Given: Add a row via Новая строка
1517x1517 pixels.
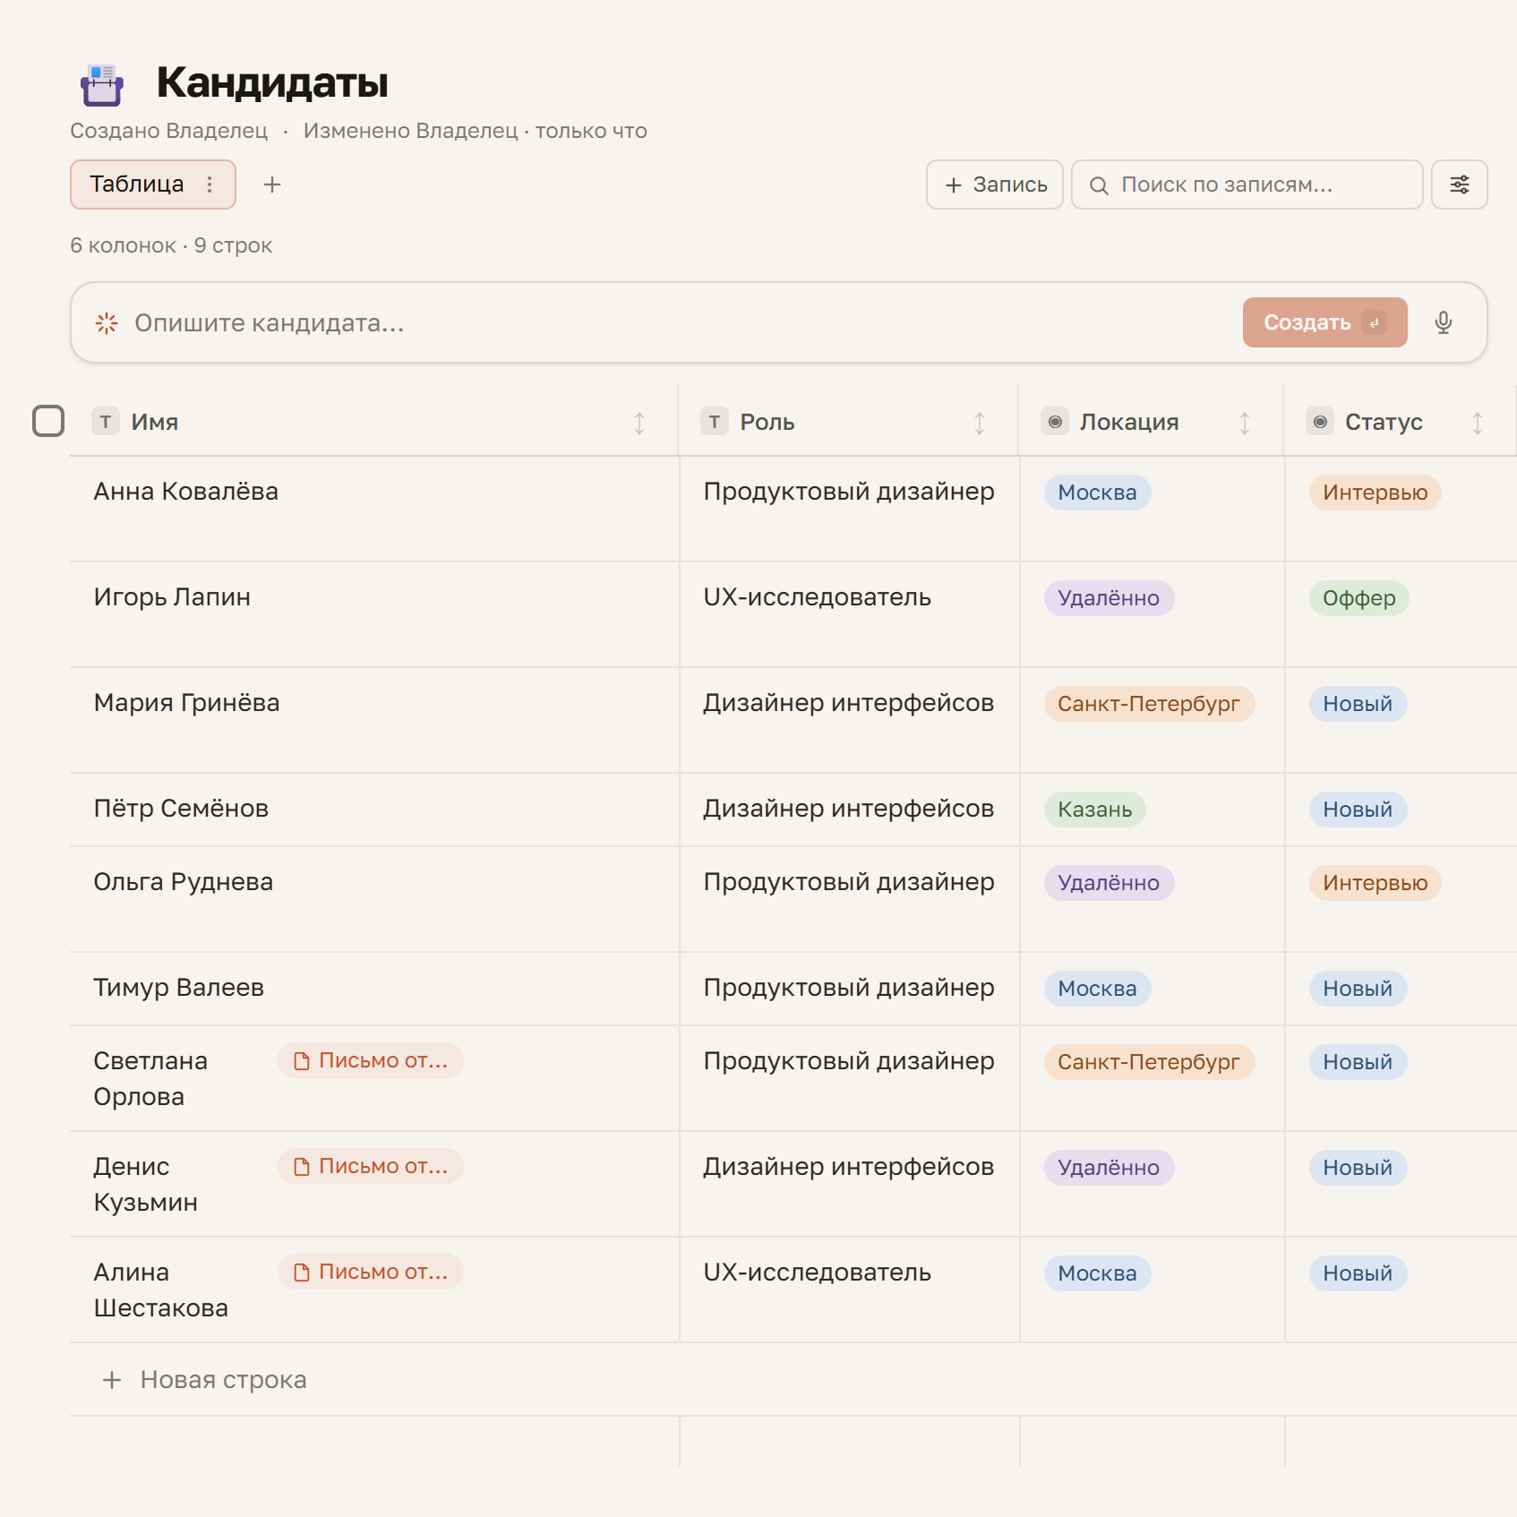Looking at the screenshot, I should tap(204, 1379).
